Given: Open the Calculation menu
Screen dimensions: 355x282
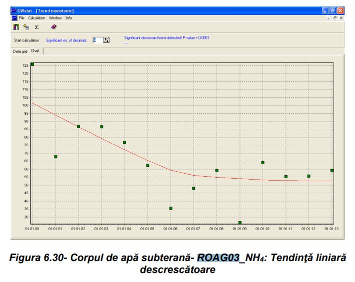Looking at the screenshot, I should tap(36, 18).
